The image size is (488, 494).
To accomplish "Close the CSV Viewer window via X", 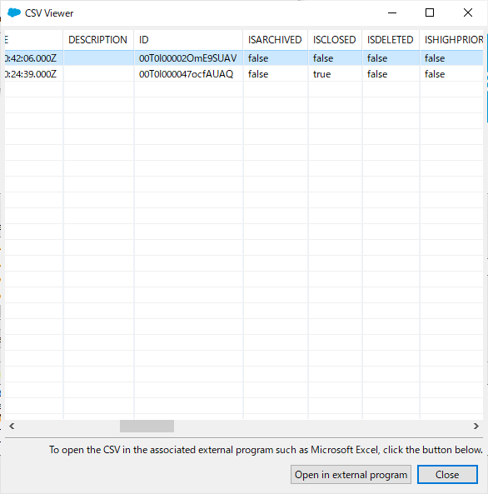I will pyautogui.click(x=468, y=13).
